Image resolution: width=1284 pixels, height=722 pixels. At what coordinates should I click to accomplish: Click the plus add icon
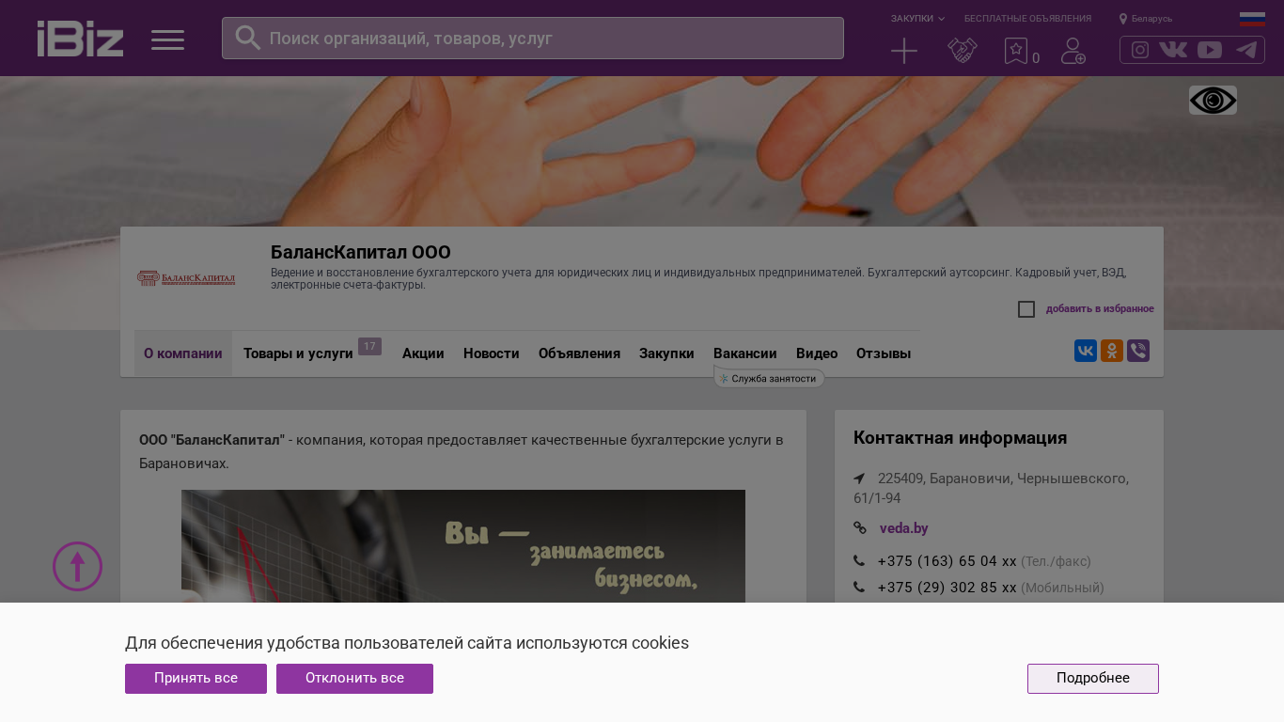(904, 51)
